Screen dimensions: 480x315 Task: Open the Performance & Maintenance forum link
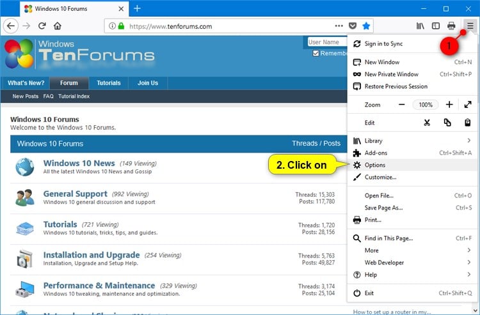coord(99,286)
